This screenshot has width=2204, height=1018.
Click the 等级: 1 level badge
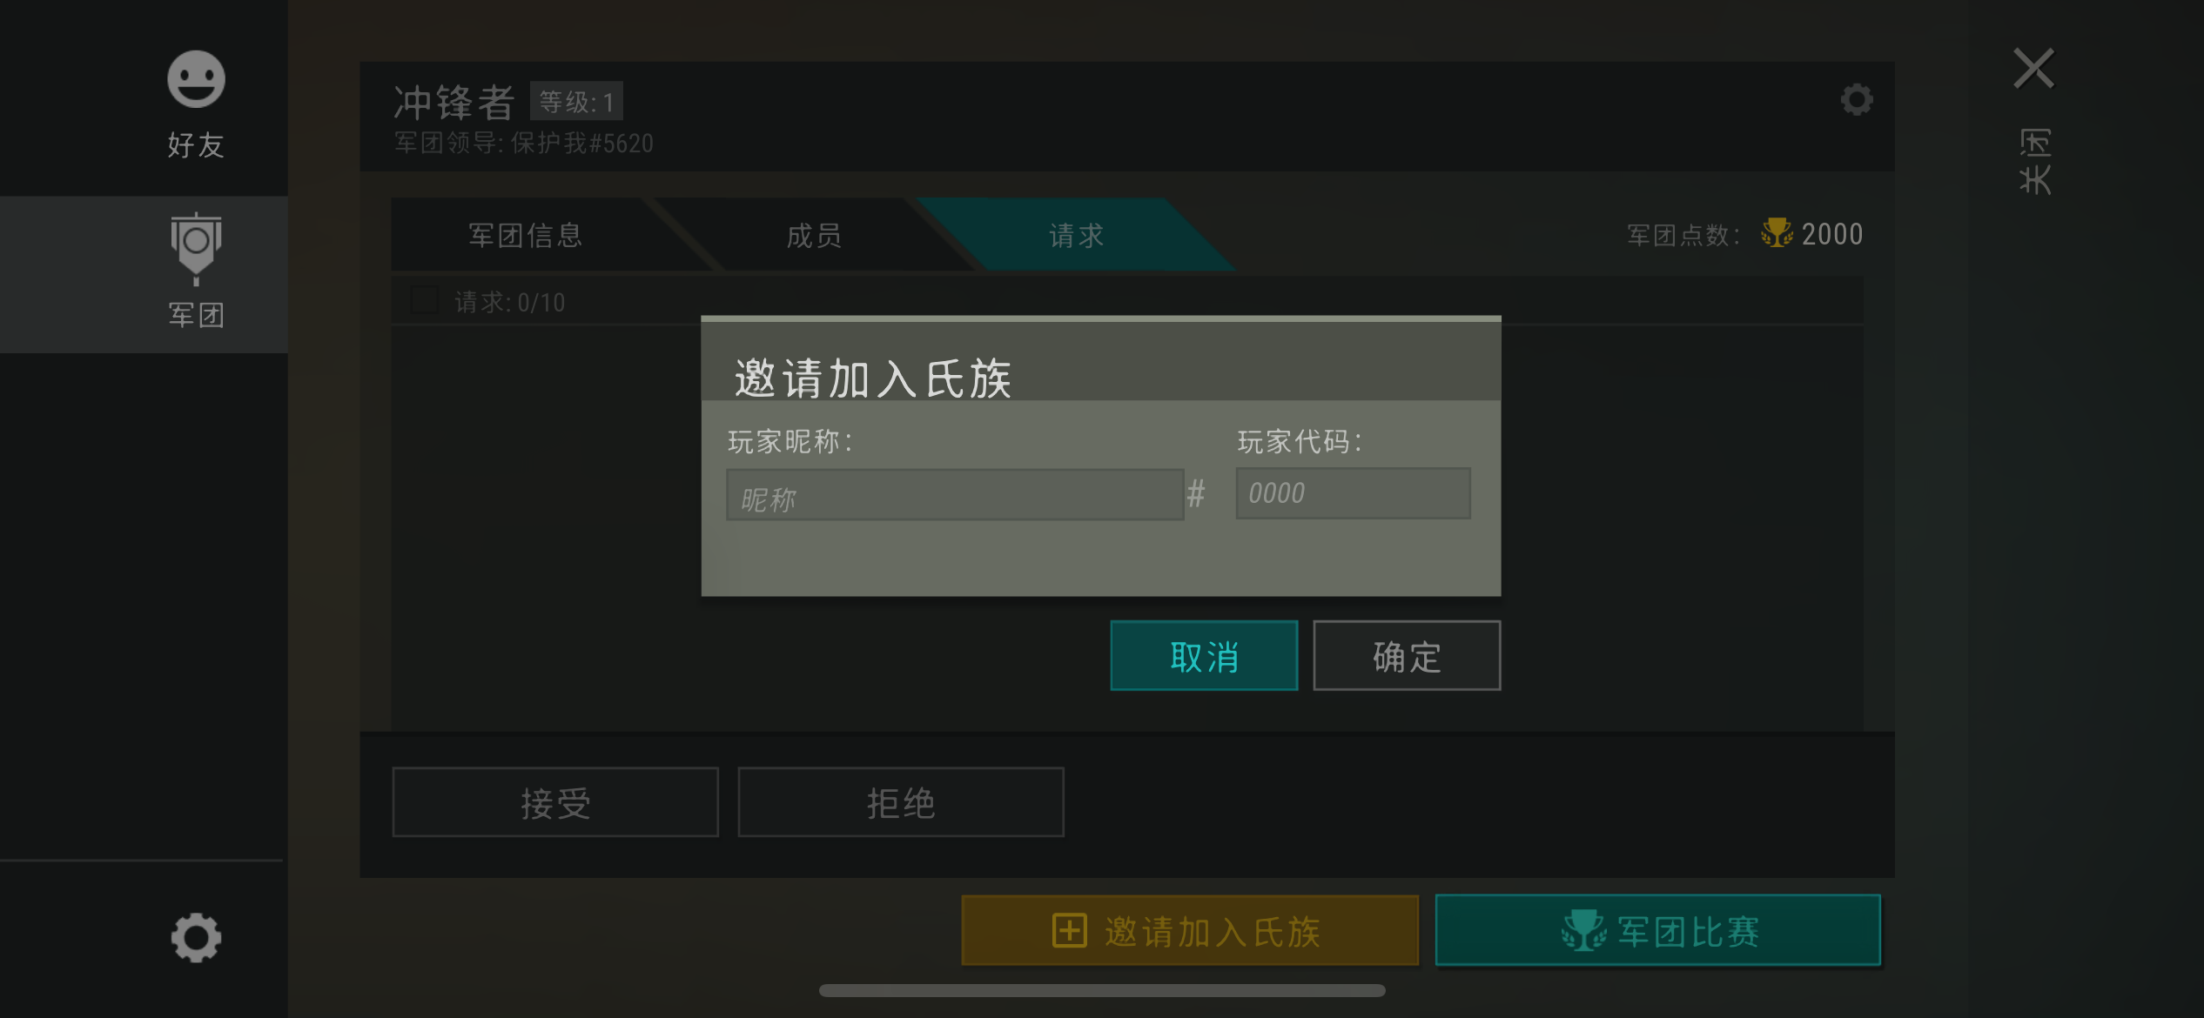tap(576, 102)
